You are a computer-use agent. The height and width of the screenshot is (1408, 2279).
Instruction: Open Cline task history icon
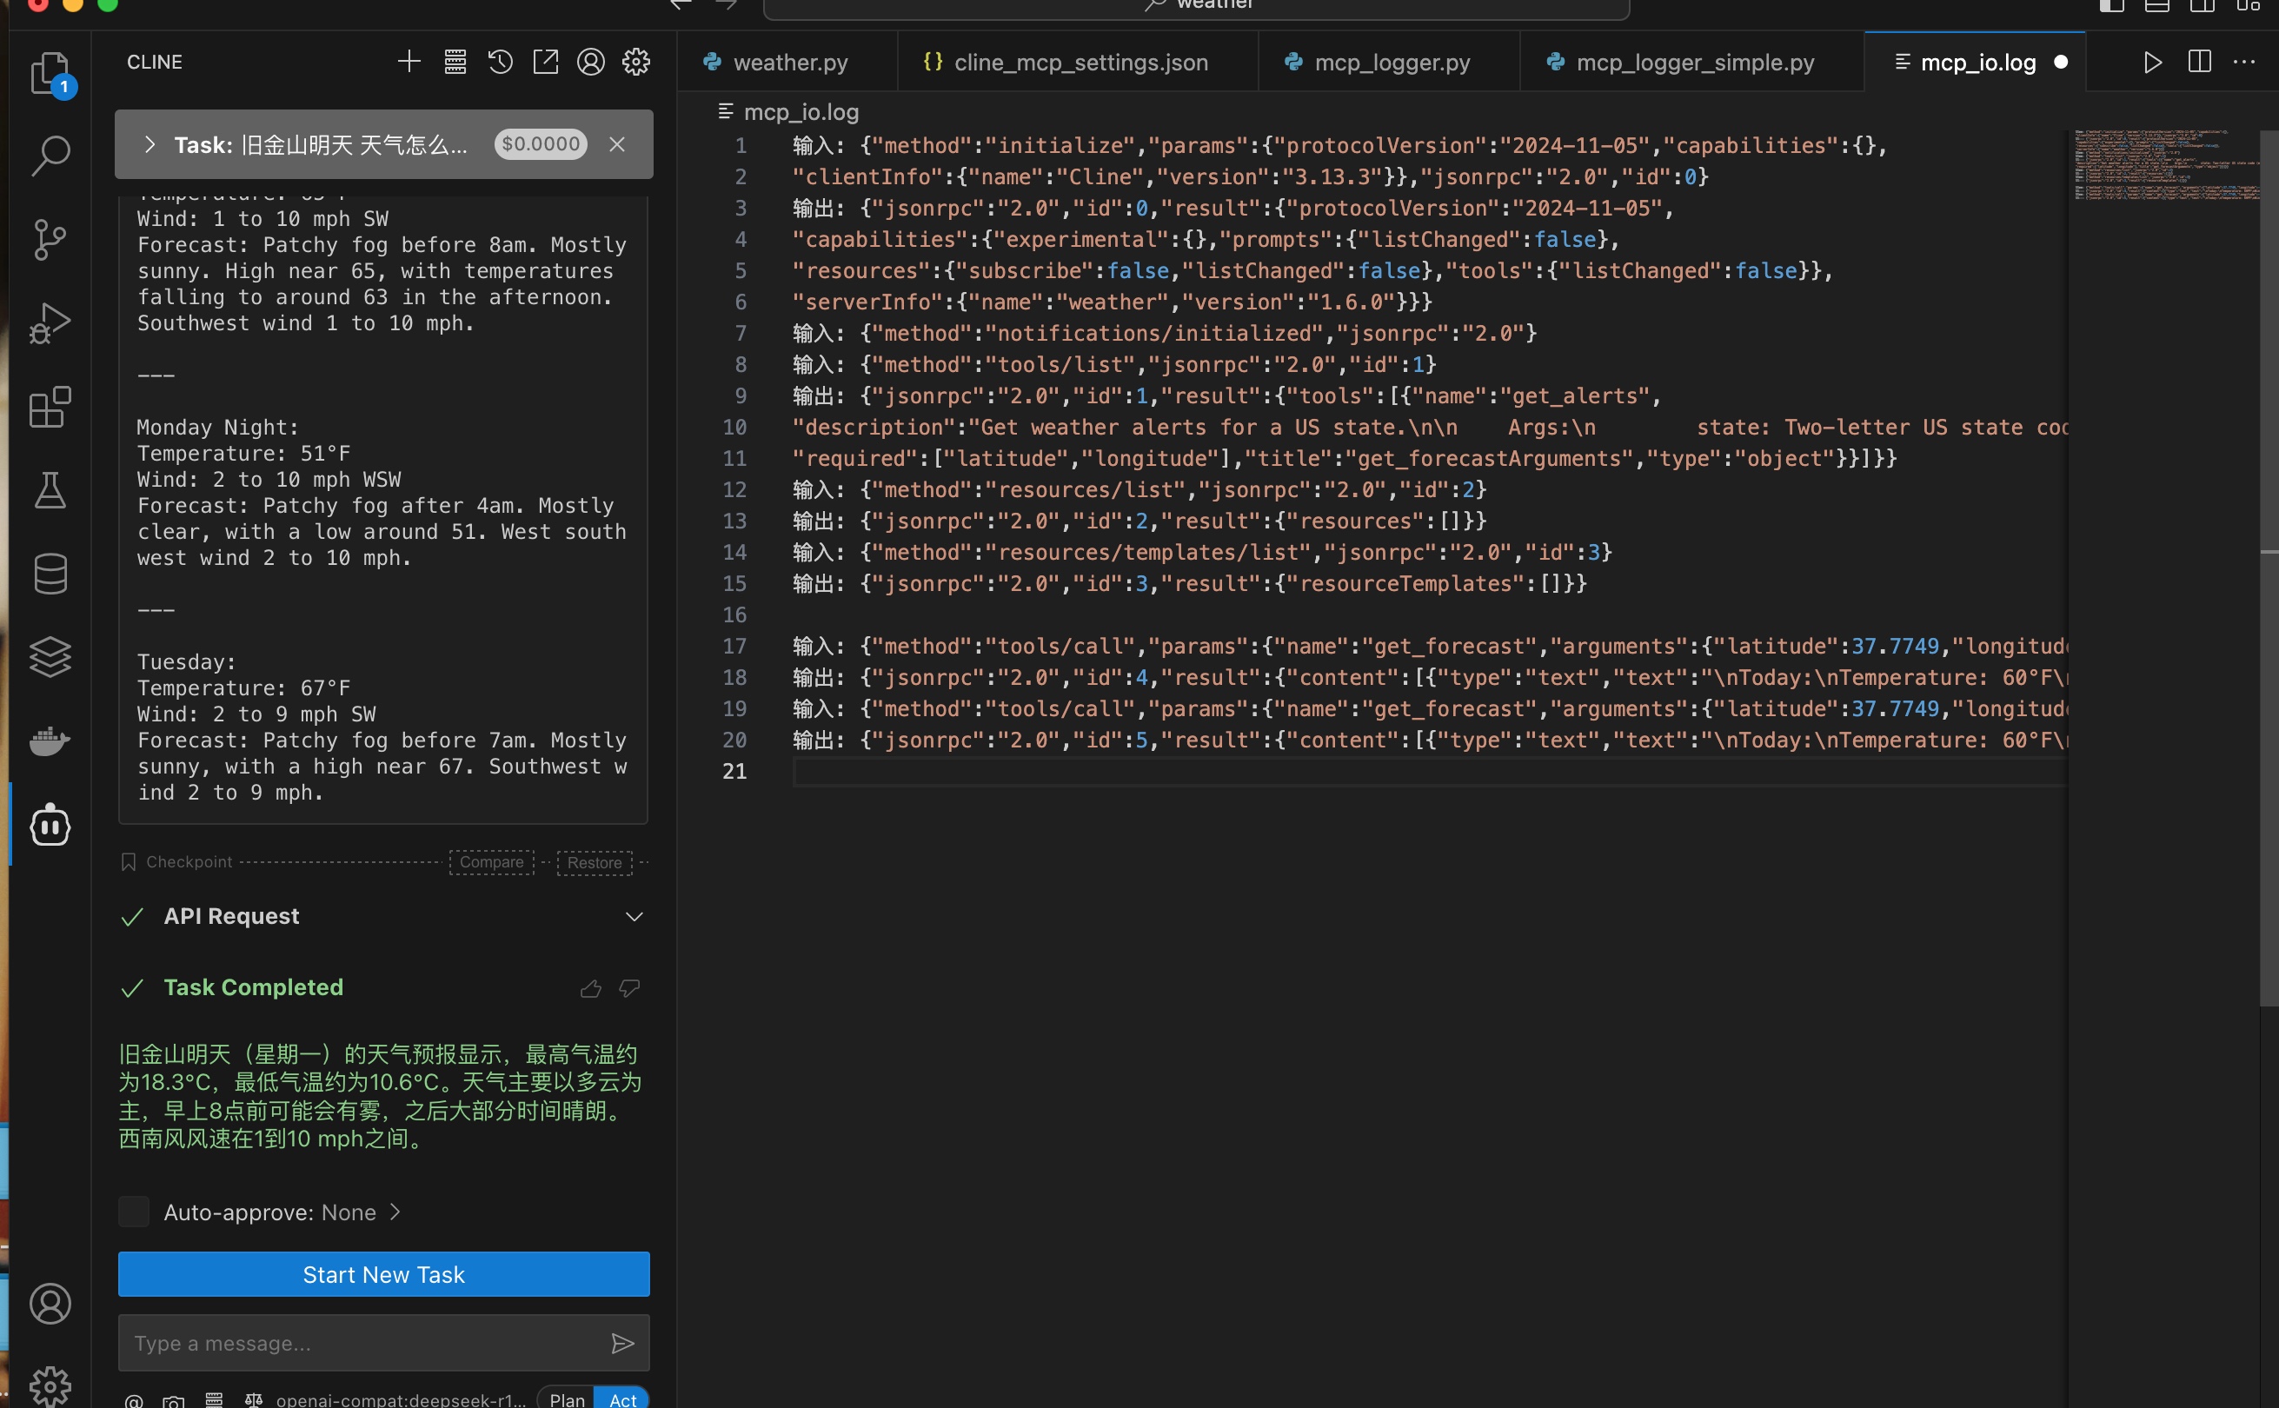tap(500, 63)
